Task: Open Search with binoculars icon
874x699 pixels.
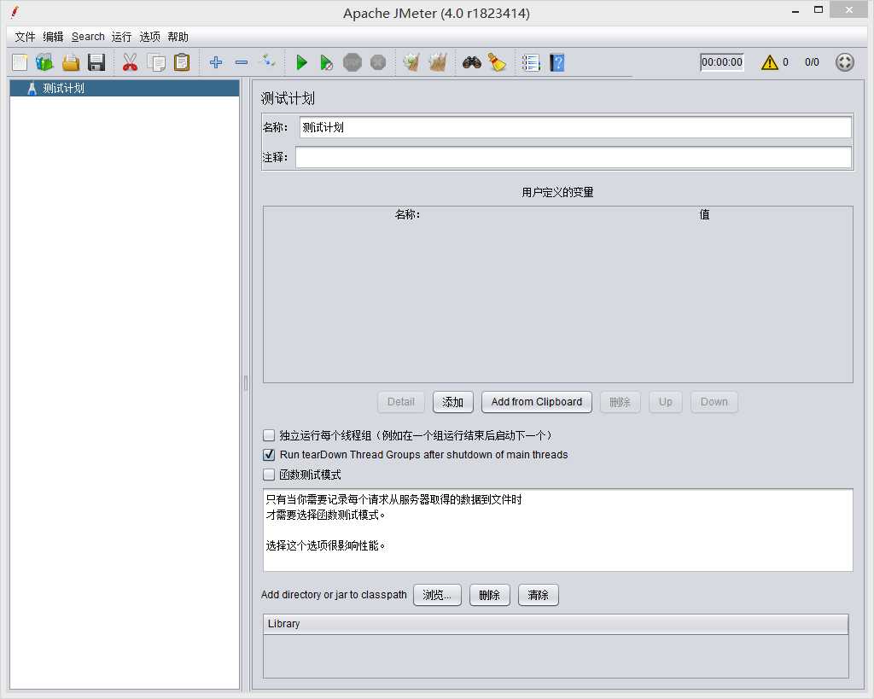Action: (471, 62)
